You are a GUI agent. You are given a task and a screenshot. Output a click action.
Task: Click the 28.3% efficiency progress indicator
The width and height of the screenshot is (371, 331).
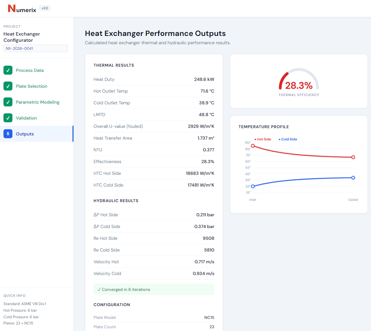(x=298, y=84)
